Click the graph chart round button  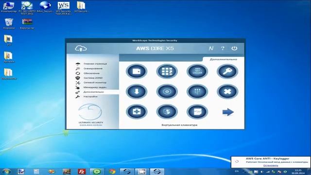197,111
